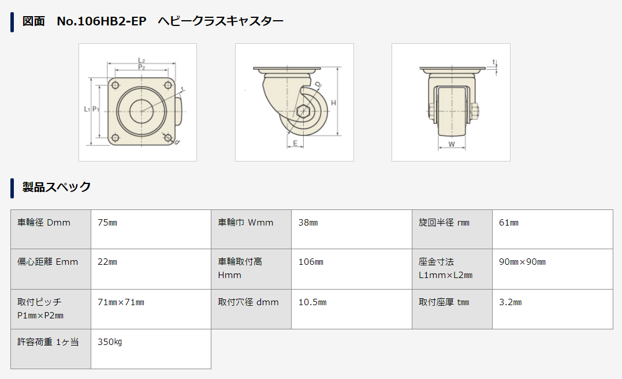Viewport: 622px width, 379px height.
Task: Click the 71mm×71mm pitch value
Action: 121,302
